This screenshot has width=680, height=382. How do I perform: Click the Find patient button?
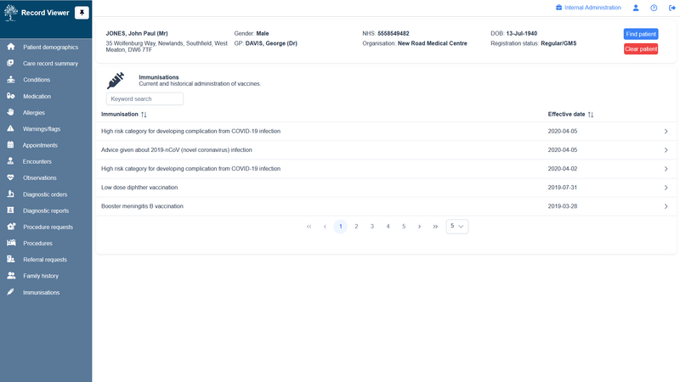point(641,34)
